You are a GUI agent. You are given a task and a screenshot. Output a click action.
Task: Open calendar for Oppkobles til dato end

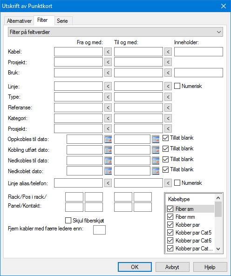[156, 139]
